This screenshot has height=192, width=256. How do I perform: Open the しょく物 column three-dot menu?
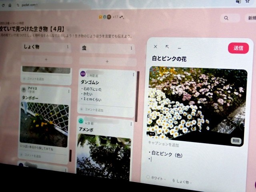point(68,47)
